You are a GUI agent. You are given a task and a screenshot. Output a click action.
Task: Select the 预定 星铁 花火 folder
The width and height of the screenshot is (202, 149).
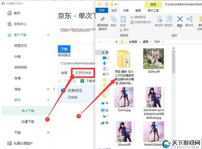pos(124,67)
